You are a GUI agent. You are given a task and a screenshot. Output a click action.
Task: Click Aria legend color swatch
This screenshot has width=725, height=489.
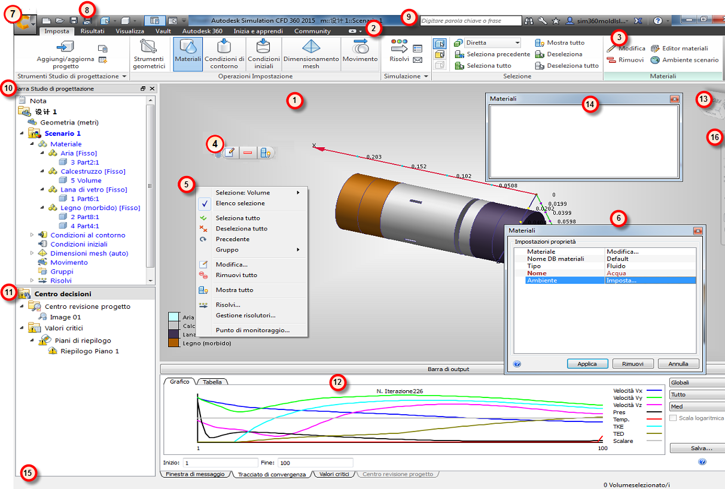(x=173, y=317)
